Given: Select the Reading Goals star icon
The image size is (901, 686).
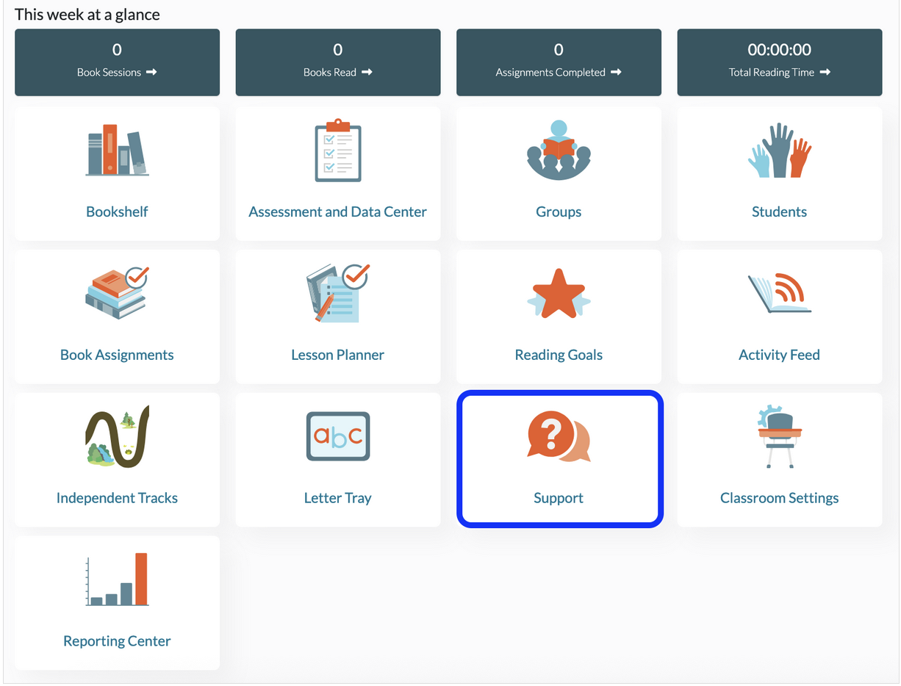Looking at the screenshot, I should click(x=559, y=293).
